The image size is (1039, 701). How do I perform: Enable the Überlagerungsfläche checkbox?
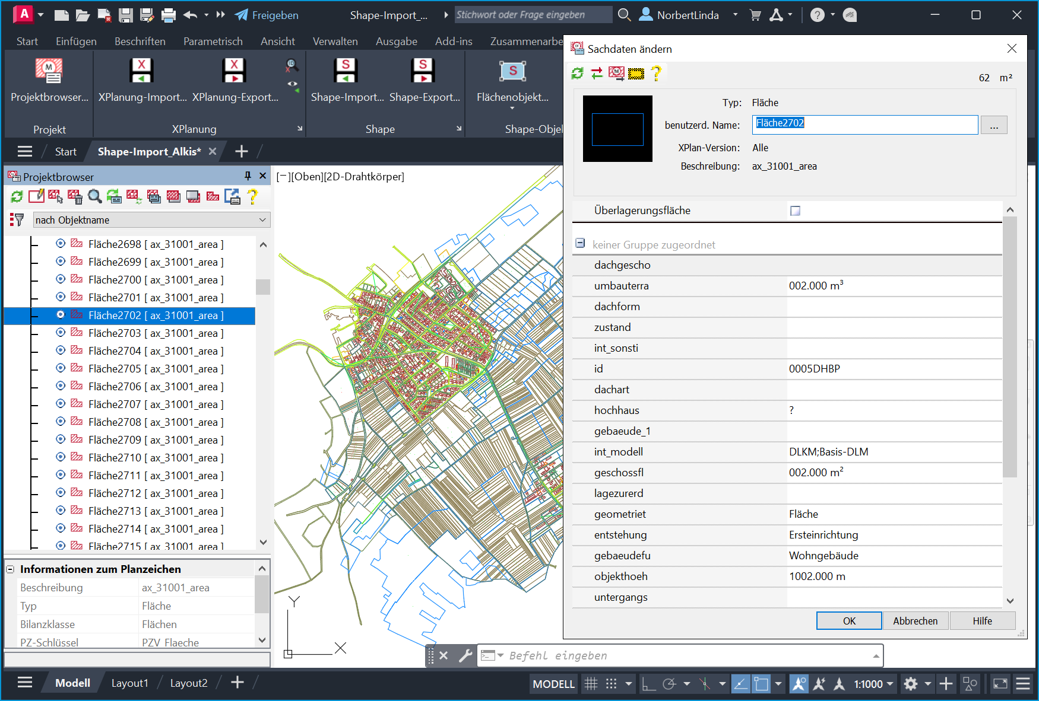tap(795, 211)
